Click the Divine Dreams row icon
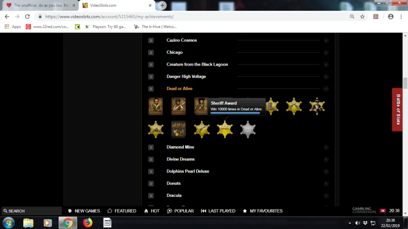The height and width of the screenshot is (229, 408). click(x=151, y=159)
